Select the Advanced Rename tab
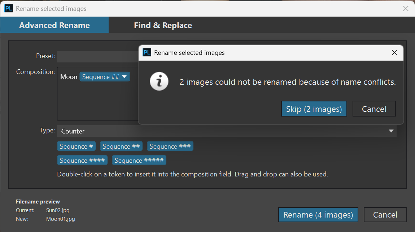The height and width of the screenshot is (232, 415). click(x=54, y=25)
